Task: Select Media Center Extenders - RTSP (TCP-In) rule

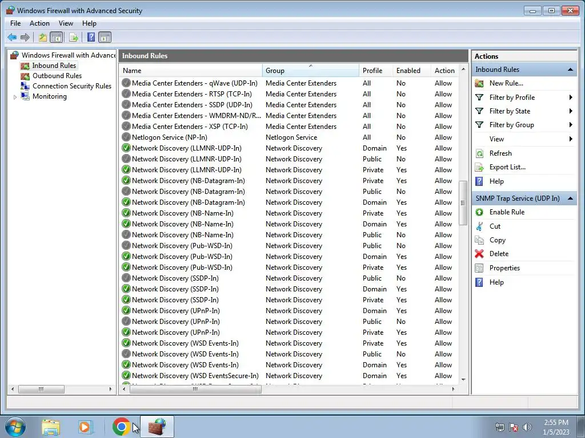Action: [289, 94]
